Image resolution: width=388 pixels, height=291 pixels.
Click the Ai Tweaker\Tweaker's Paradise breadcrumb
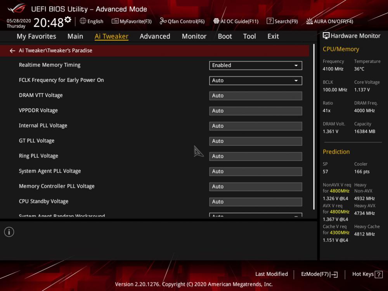click(55, 50)
